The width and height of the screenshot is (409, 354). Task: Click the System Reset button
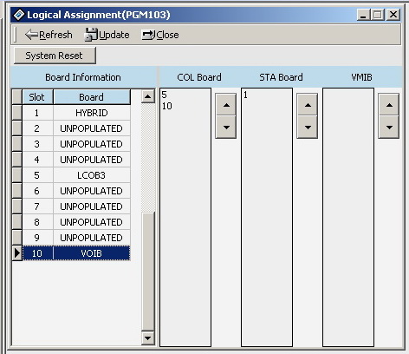[55, 56]
